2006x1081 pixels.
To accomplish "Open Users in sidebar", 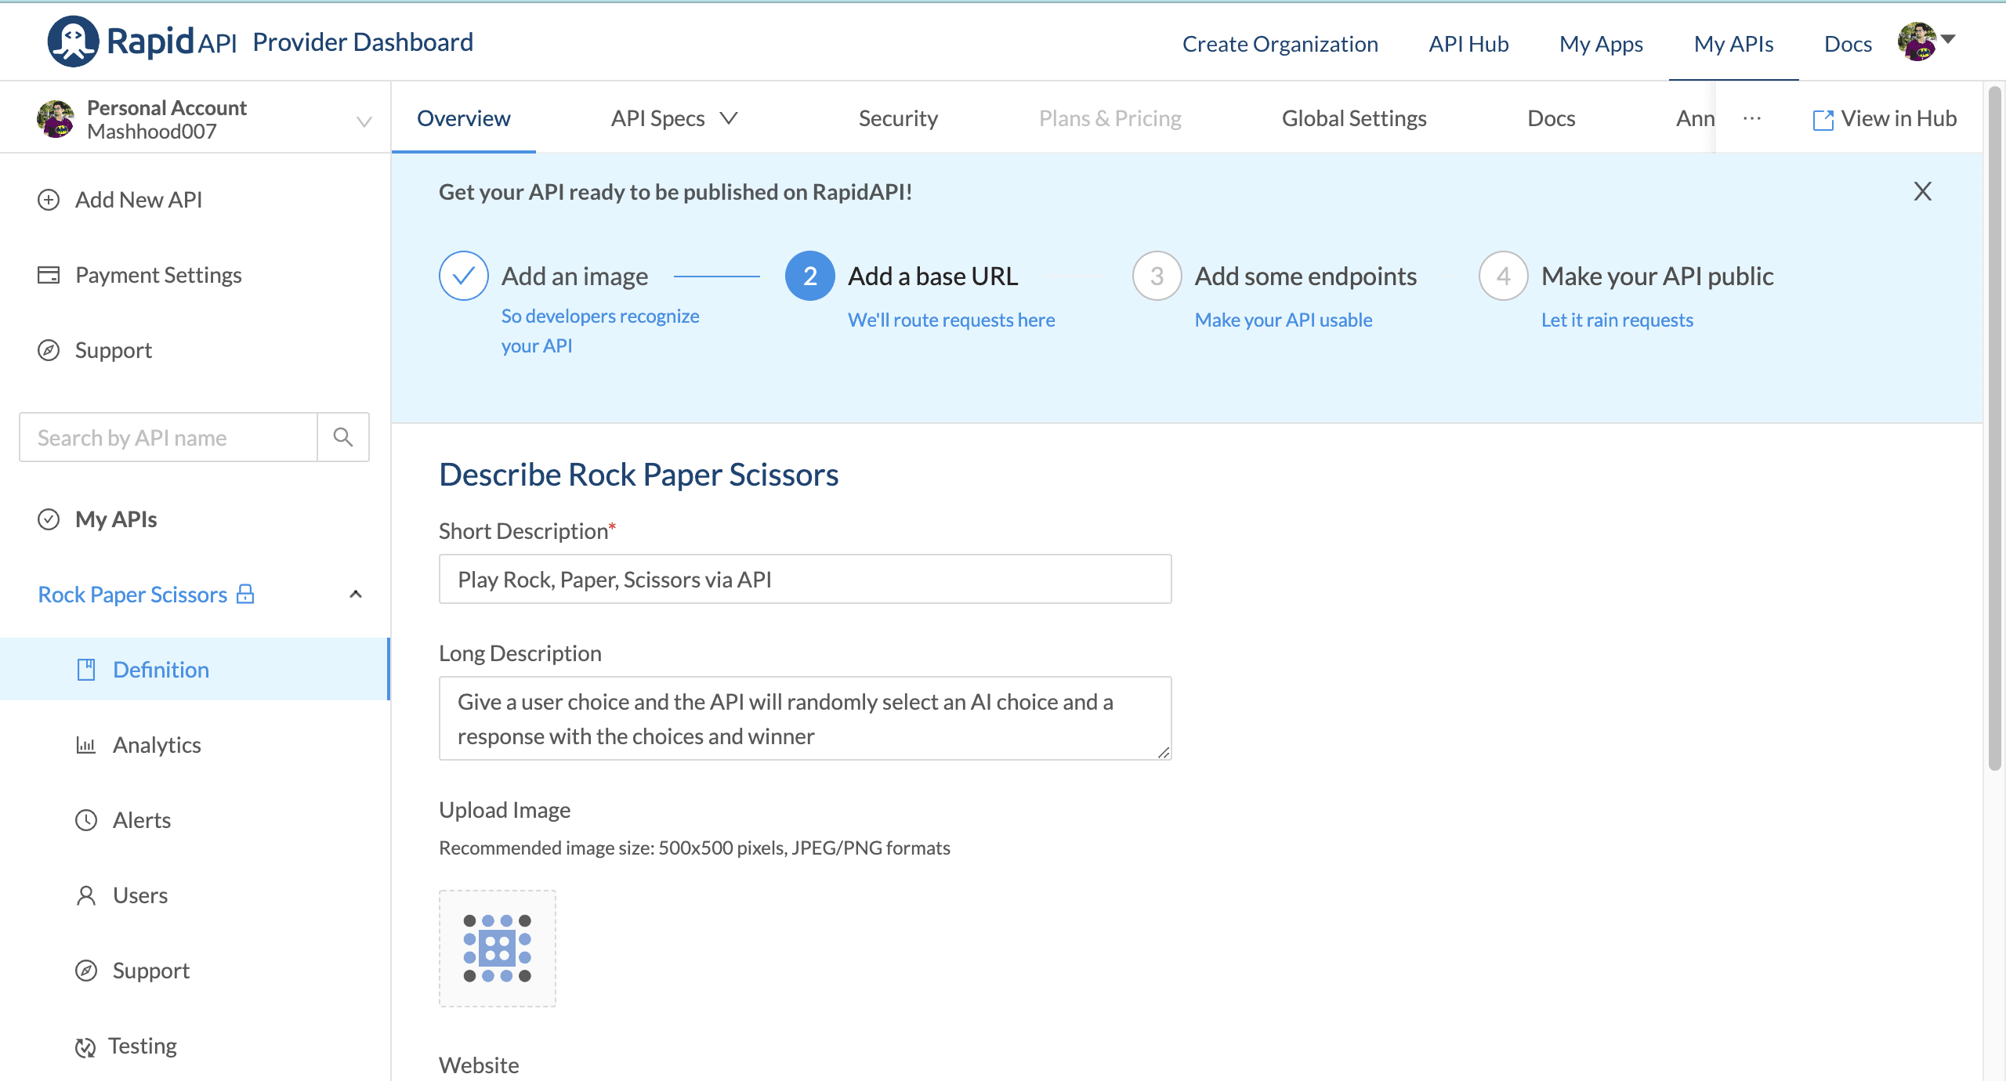I will click(140, 895).
